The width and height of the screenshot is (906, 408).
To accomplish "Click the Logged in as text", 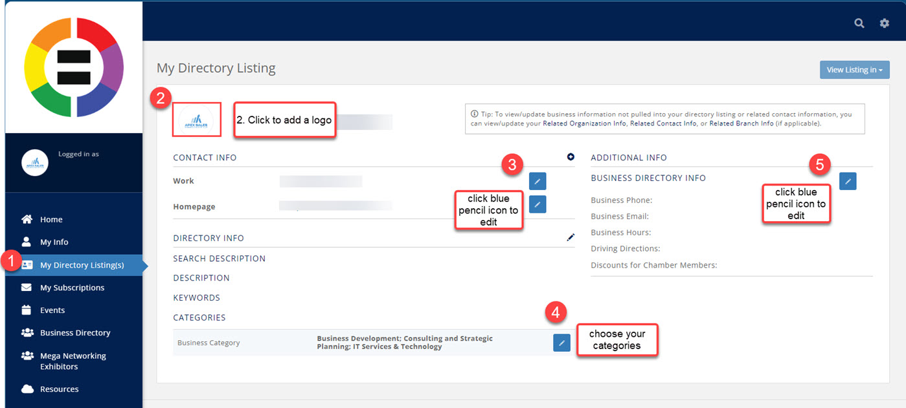I will 78,154.
